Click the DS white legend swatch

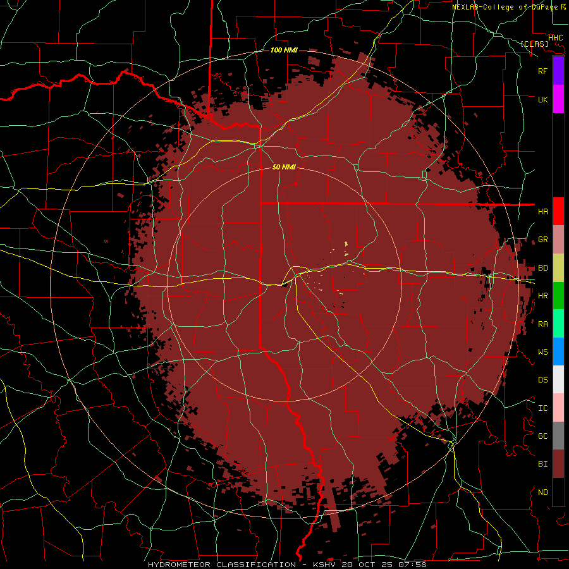(558, 379)
